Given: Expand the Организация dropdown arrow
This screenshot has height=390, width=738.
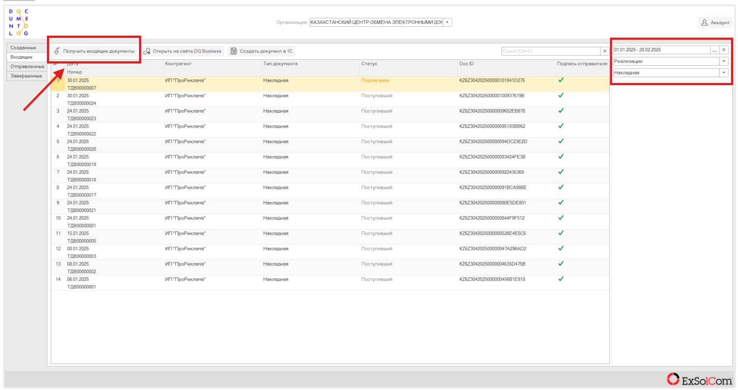Looking at the screenshot, I should [x=447, y=22].
